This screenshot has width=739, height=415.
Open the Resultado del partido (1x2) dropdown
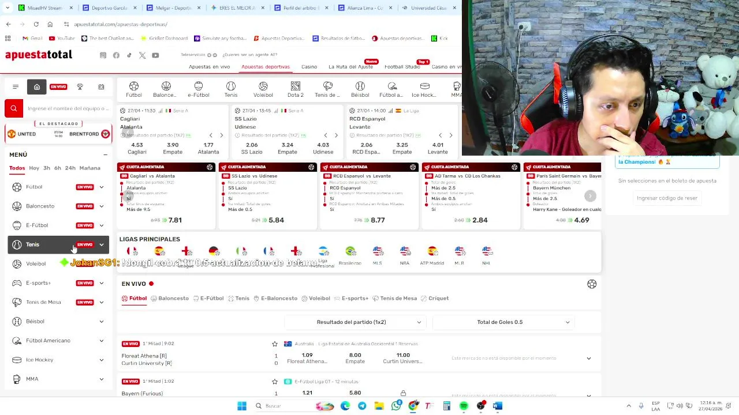click(x=355, y=322)
